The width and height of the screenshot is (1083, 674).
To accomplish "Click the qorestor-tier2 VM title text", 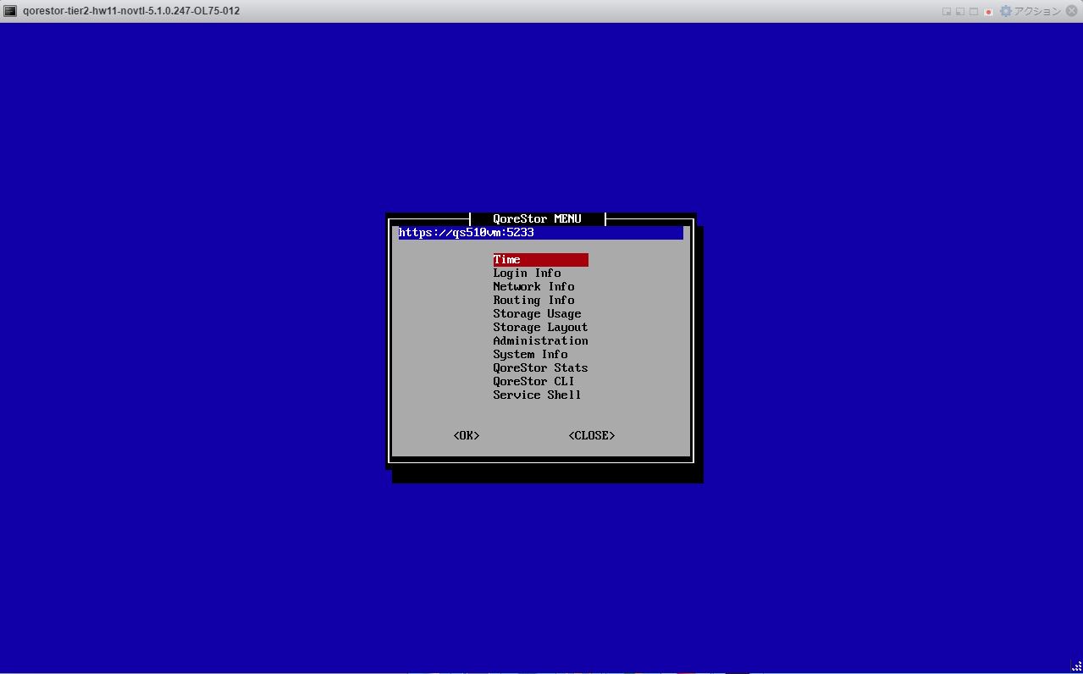I will click(x=131, y=11).
